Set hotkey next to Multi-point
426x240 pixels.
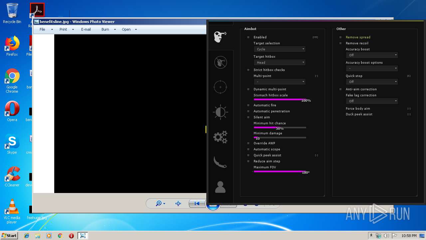[x=317, y=76]
